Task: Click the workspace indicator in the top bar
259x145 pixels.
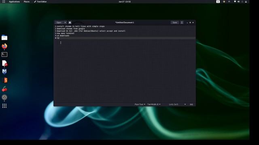Action: [x=218, y=2]
